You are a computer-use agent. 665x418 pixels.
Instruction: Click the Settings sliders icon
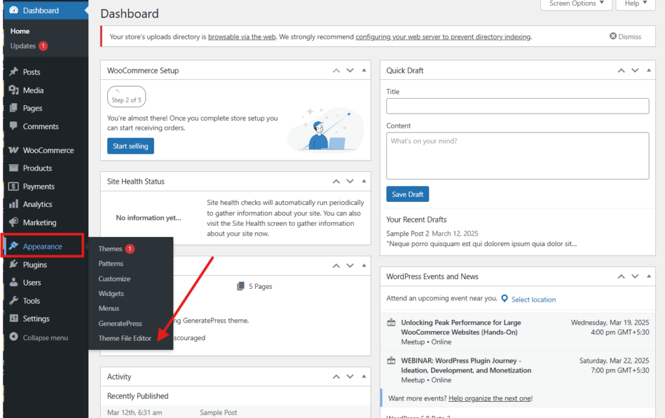coord(14,319)
